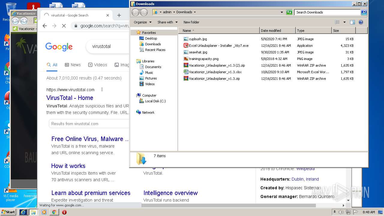384x216 pixels.
Task: Open the Start menu
Action: [x=8, y=212]
